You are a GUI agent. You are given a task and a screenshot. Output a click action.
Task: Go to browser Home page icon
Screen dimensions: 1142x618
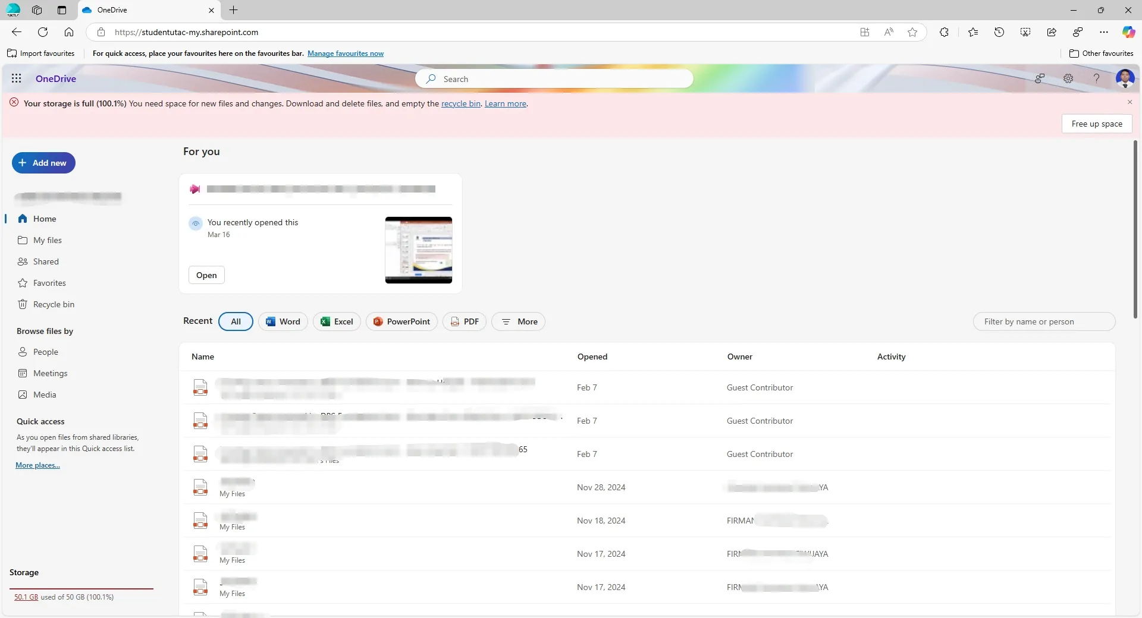(x=69, y=32)
